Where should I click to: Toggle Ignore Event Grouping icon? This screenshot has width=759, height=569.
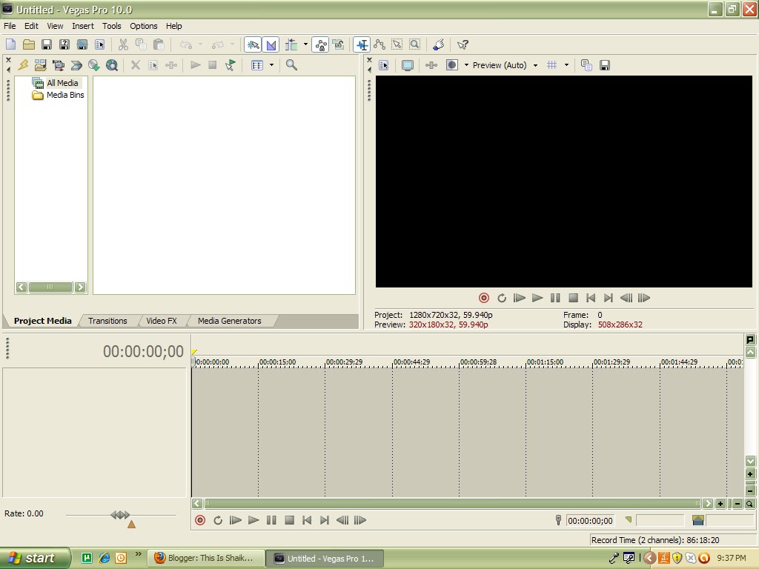[338, 45]
